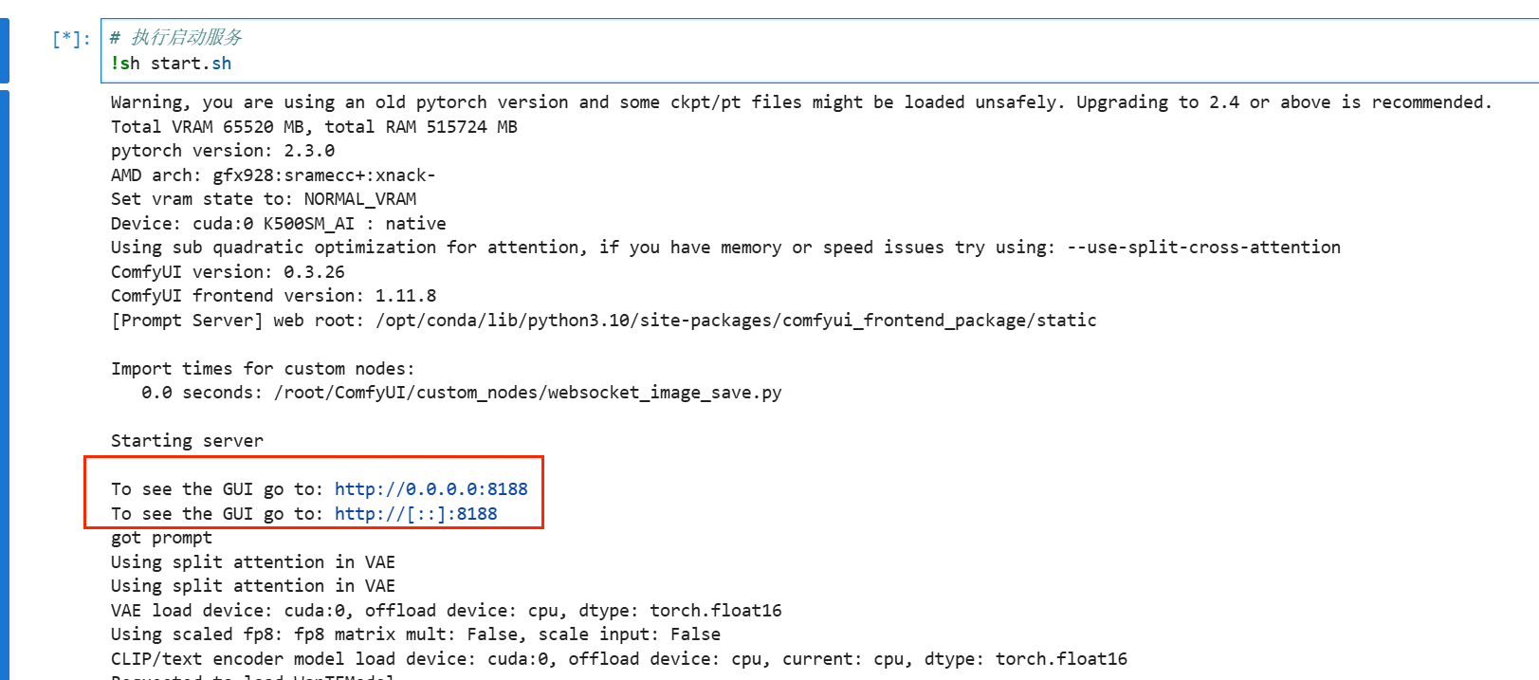The image size is (1539, 680).
Task: Click the "Starting server" output line
Action: [187, 441]
